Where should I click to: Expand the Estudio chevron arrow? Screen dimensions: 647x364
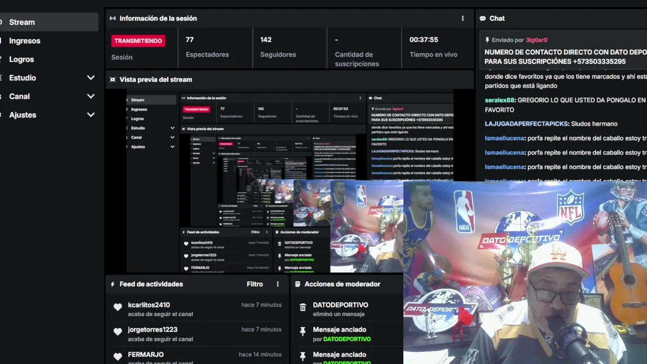pos(91,78)
